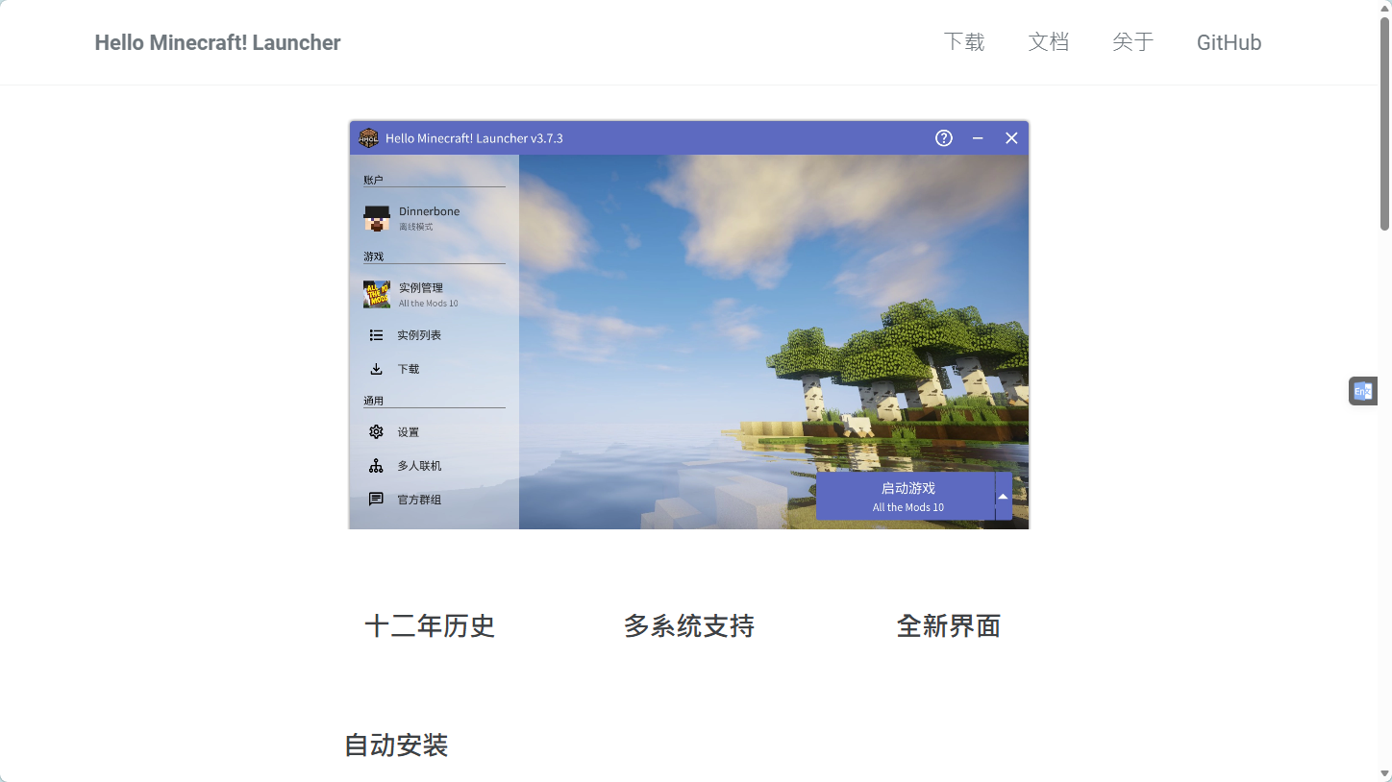The width and height of the screenshot is (1392, 782).
Task: Click the chat bubble icon beside 官方群组
Action: click(377, 500)
